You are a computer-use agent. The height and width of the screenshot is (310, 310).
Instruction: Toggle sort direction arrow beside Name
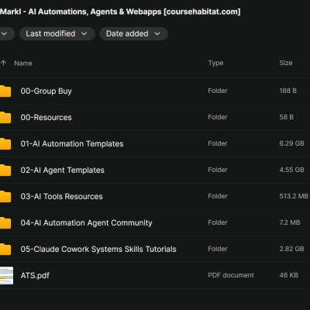[3, 63]
